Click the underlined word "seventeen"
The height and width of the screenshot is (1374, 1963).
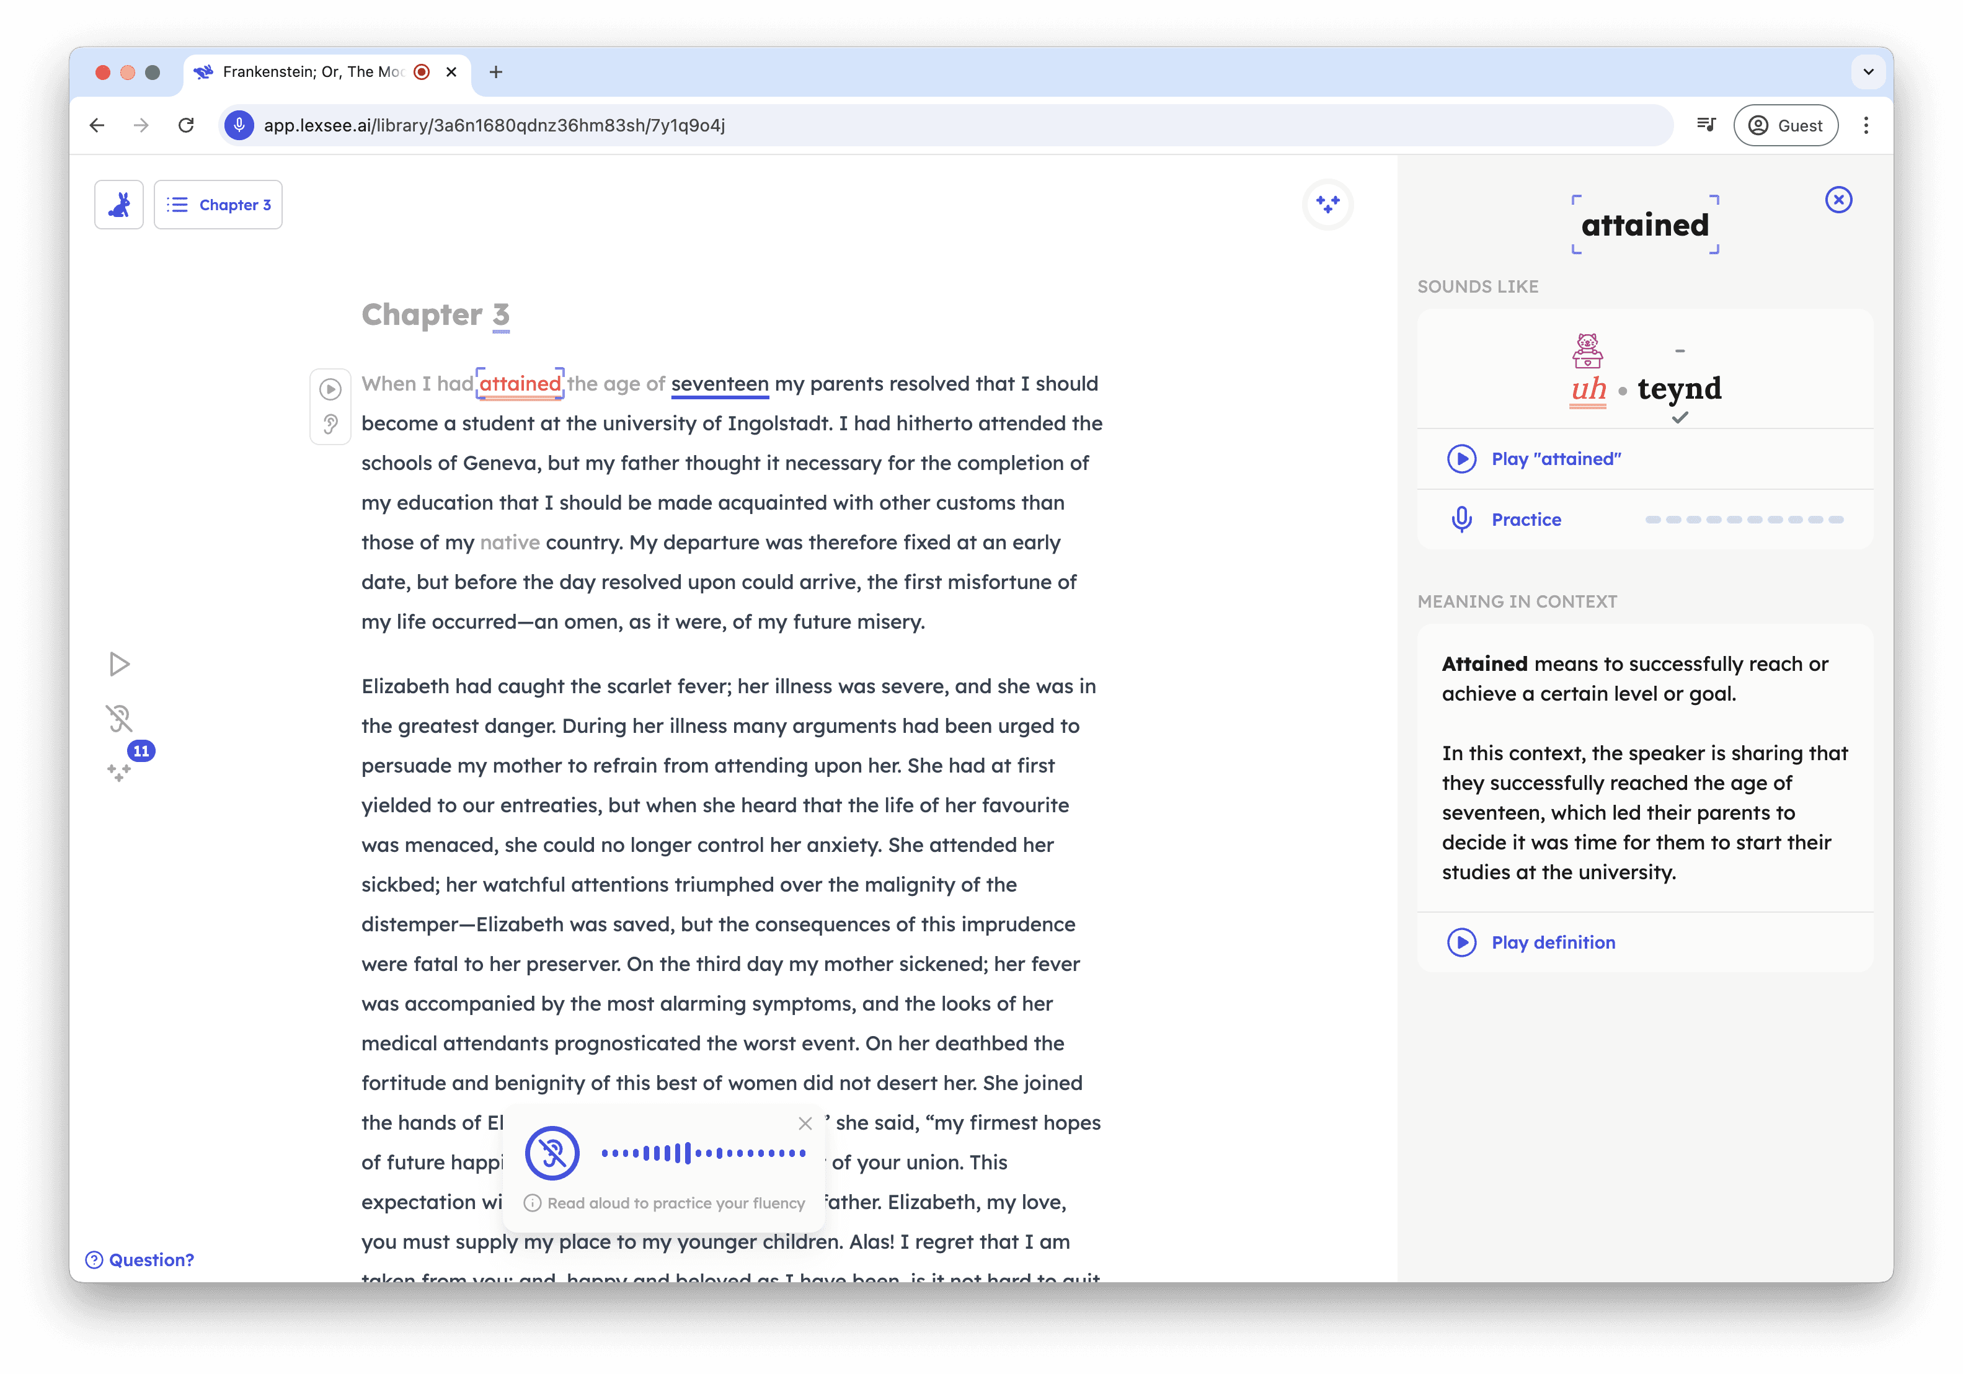click(720, 384)
